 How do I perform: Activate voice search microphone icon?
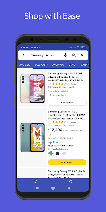click(x=65, y=55)
